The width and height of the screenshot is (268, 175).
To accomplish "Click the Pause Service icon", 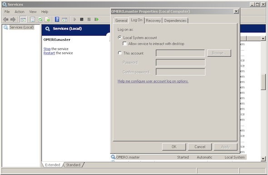I will point(89,19).
